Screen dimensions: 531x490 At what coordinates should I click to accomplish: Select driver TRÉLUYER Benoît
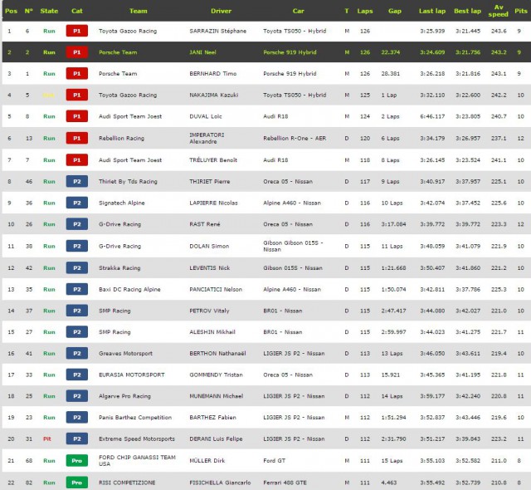[213, 160]
